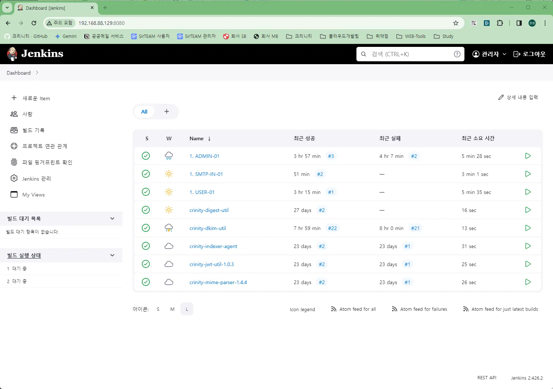Trigger build for crinity-digest-util
This screenshot has width=553, height=389.
coord(528,210)
